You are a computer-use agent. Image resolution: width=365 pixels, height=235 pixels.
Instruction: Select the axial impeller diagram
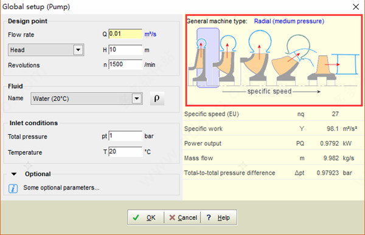333,67
